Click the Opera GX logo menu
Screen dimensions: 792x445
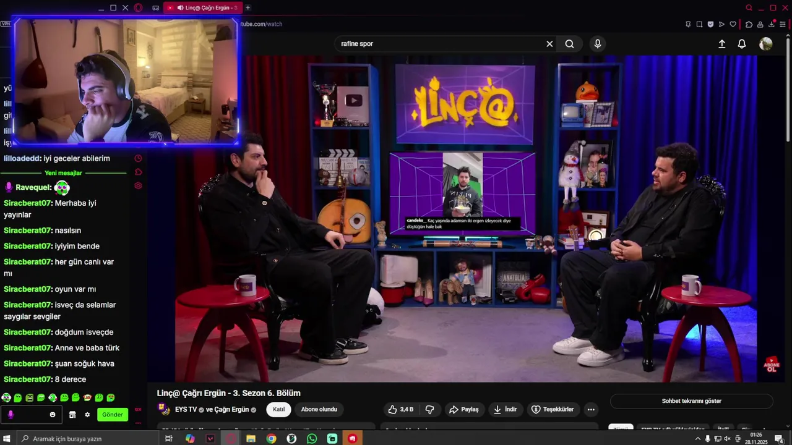pyautogui.click(x=138, y=7)
